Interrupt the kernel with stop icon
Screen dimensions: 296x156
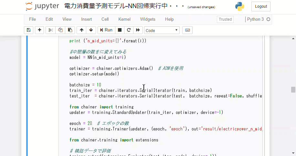tap(120, 30)
